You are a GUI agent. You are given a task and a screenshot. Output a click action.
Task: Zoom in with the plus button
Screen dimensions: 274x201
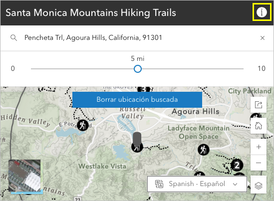259,147
